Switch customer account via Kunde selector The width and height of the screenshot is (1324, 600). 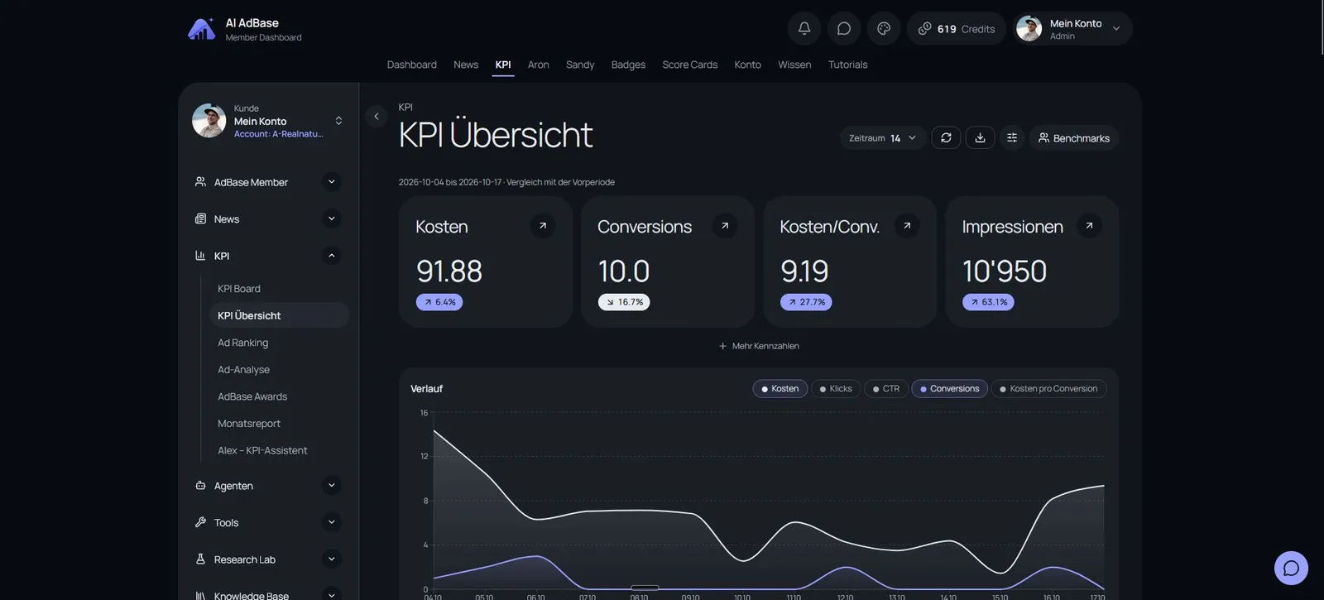point(267,121)
